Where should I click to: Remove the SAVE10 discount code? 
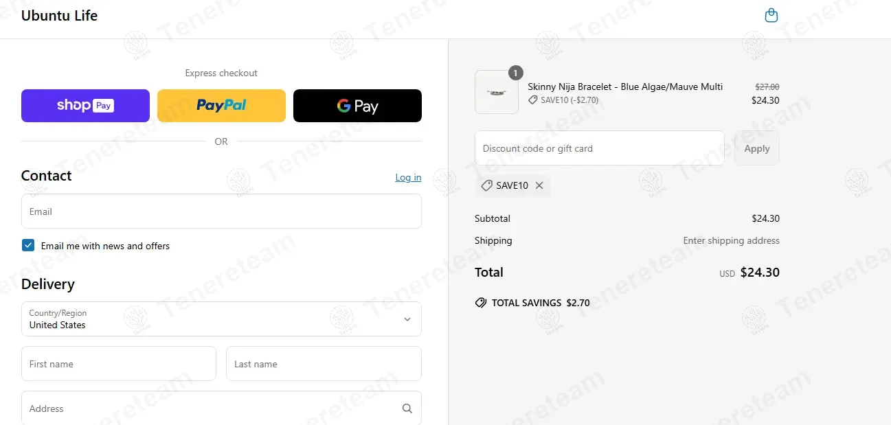[539, 185]
